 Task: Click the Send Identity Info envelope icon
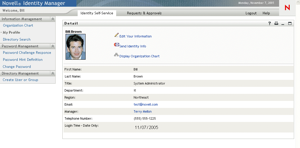116,45
